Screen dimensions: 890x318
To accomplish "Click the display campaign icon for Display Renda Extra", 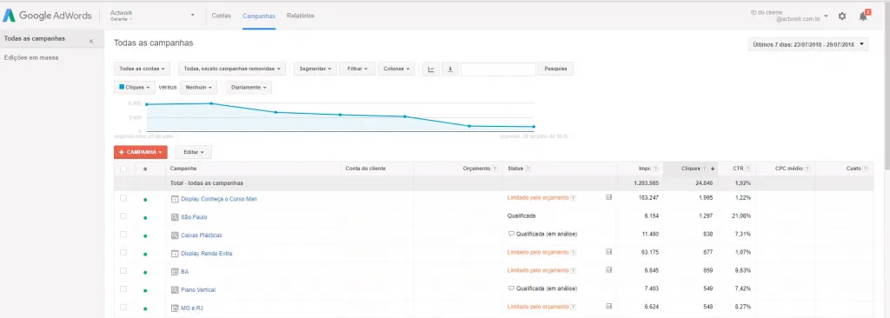I will 175,253.
